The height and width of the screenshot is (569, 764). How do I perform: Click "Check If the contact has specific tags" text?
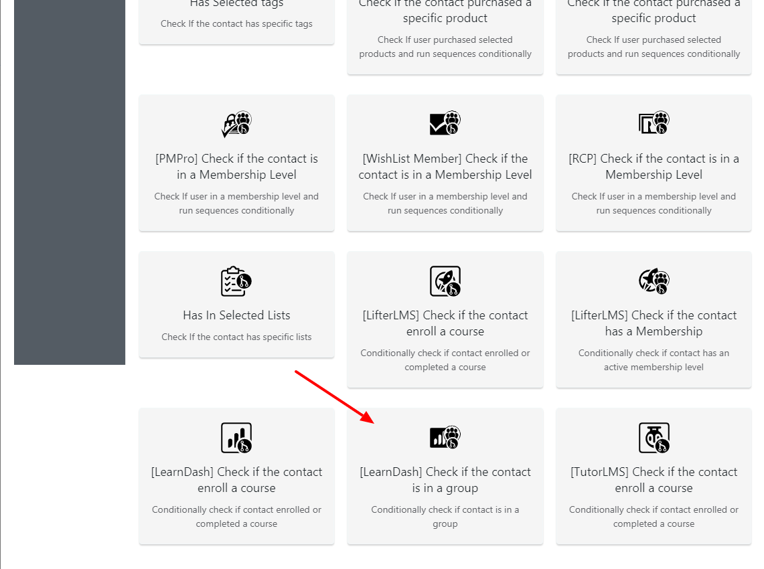236,24
